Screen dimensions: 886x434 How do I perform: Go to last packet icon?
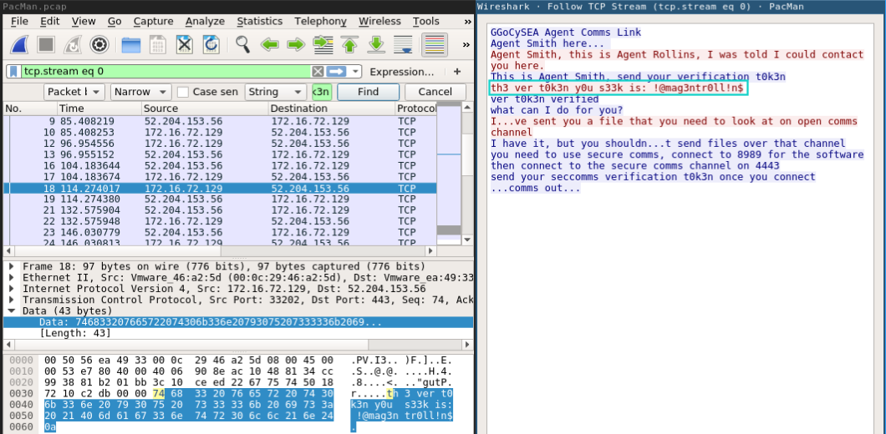[376, 44]
